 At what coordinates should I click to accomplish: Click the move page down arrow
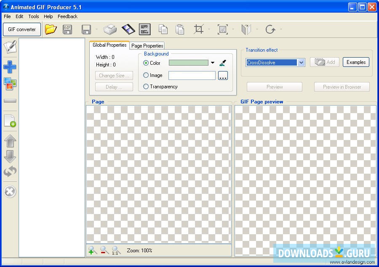10,157
